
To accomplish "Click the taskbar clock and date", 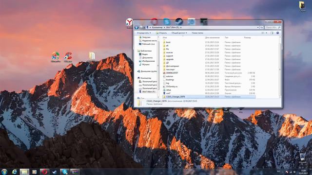I will click(x=303, y=172).
